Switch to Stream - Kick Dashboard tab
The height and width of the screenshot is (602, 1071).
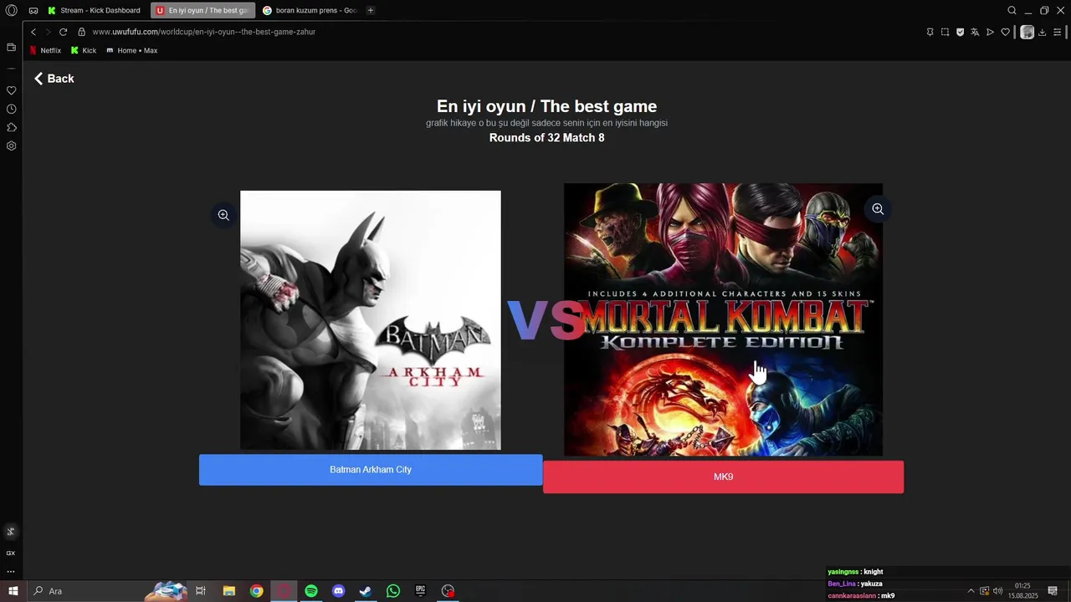tap(95, 11)
